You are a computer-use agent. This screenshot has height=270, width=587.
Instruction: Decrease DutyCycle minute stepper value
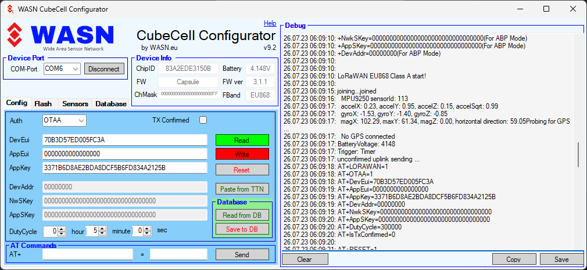[102, 233]
